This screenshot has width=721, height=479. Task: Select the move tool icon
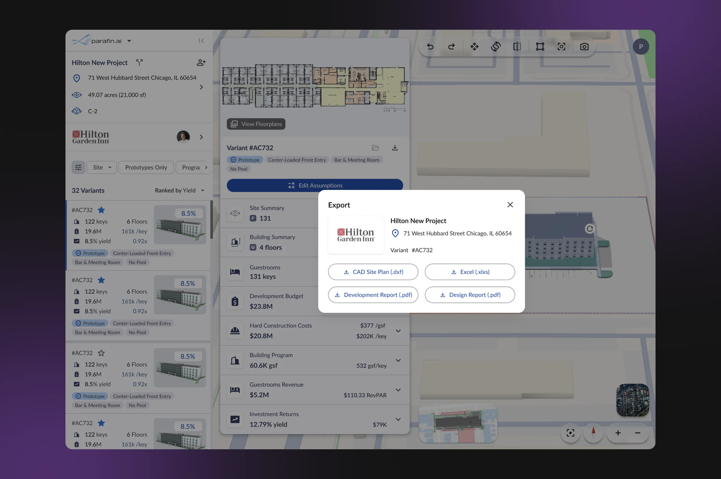coord(474,46)
